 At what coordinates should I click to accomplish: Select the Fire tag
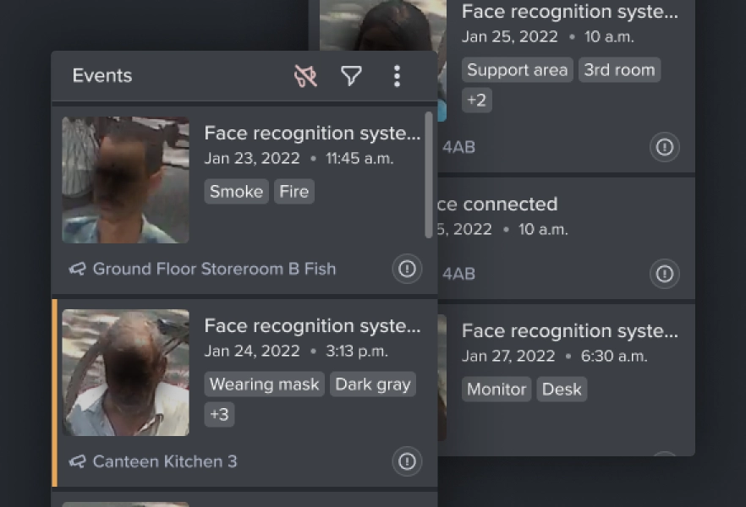(294, 192)
